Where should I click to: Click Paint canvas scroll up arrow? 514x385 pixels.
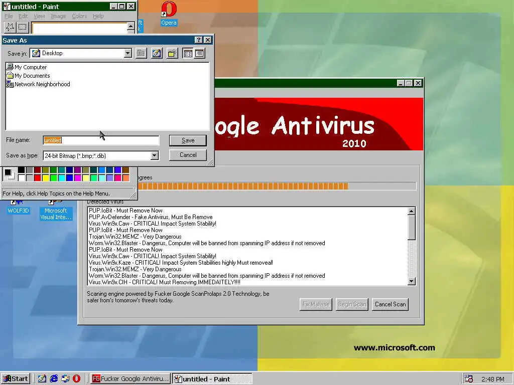pos(131,26)
